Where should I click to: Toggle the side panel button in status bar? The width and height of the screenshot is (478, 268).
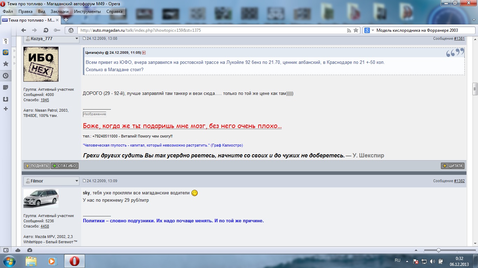click(6, 250)
